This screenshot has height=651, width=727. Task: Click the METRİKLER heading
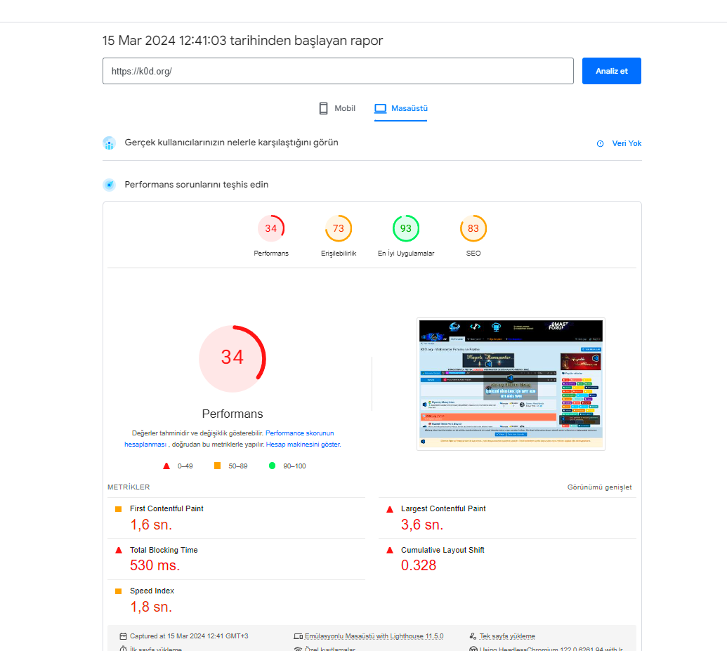coord(129,487)
